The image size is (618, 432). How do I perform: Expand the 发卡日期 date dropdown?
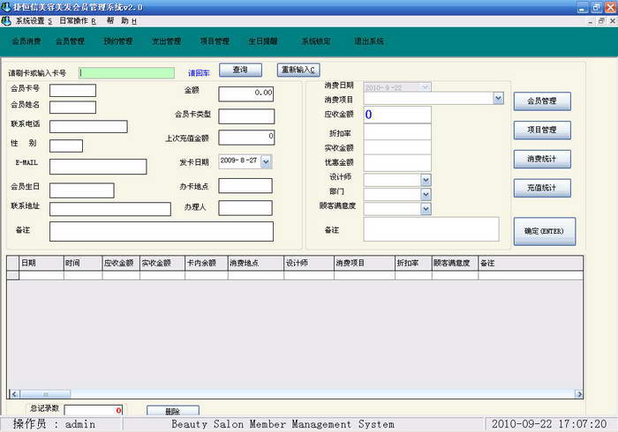point(267,161)
